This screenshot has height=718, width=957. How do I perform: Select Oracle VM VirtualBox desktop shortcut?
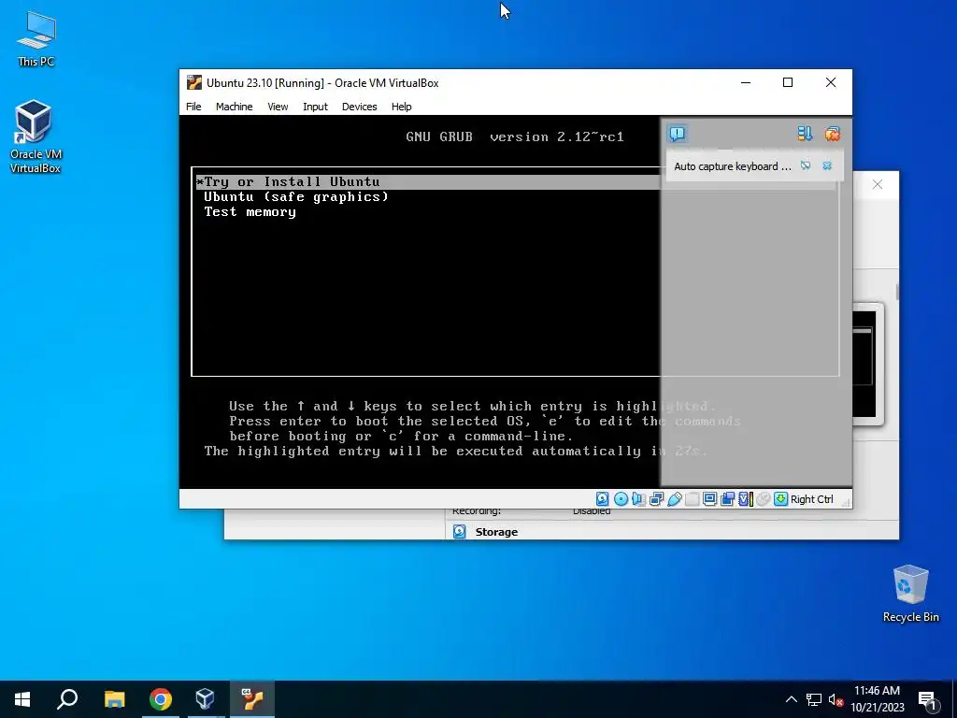36,136
